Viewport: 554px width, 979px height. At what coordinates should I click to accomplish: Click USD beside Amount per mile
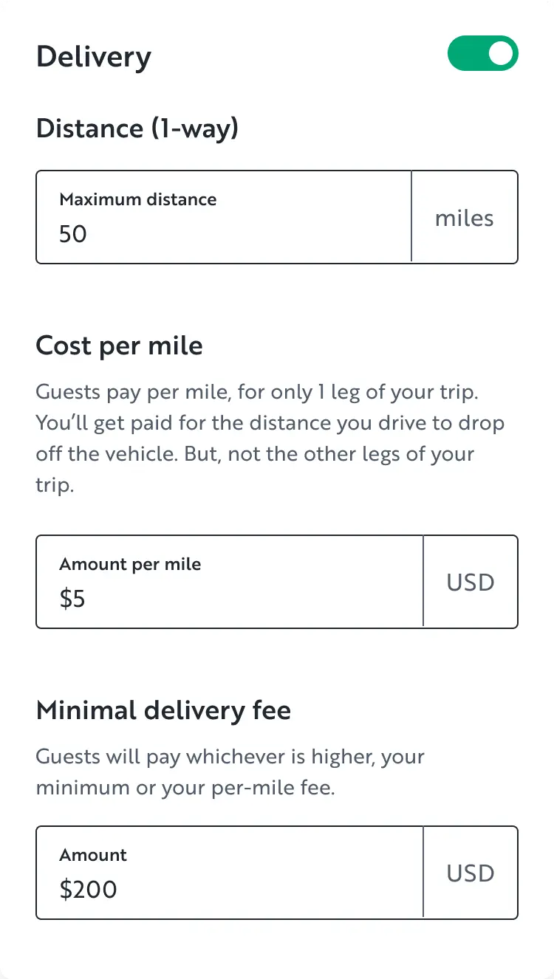click(471, 583)
